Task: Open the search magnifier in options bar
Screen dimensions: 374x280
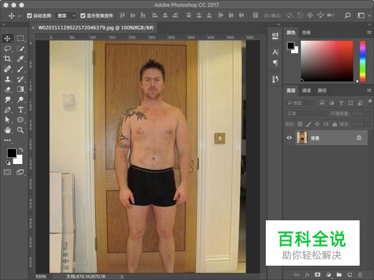Action: point(348,15)
